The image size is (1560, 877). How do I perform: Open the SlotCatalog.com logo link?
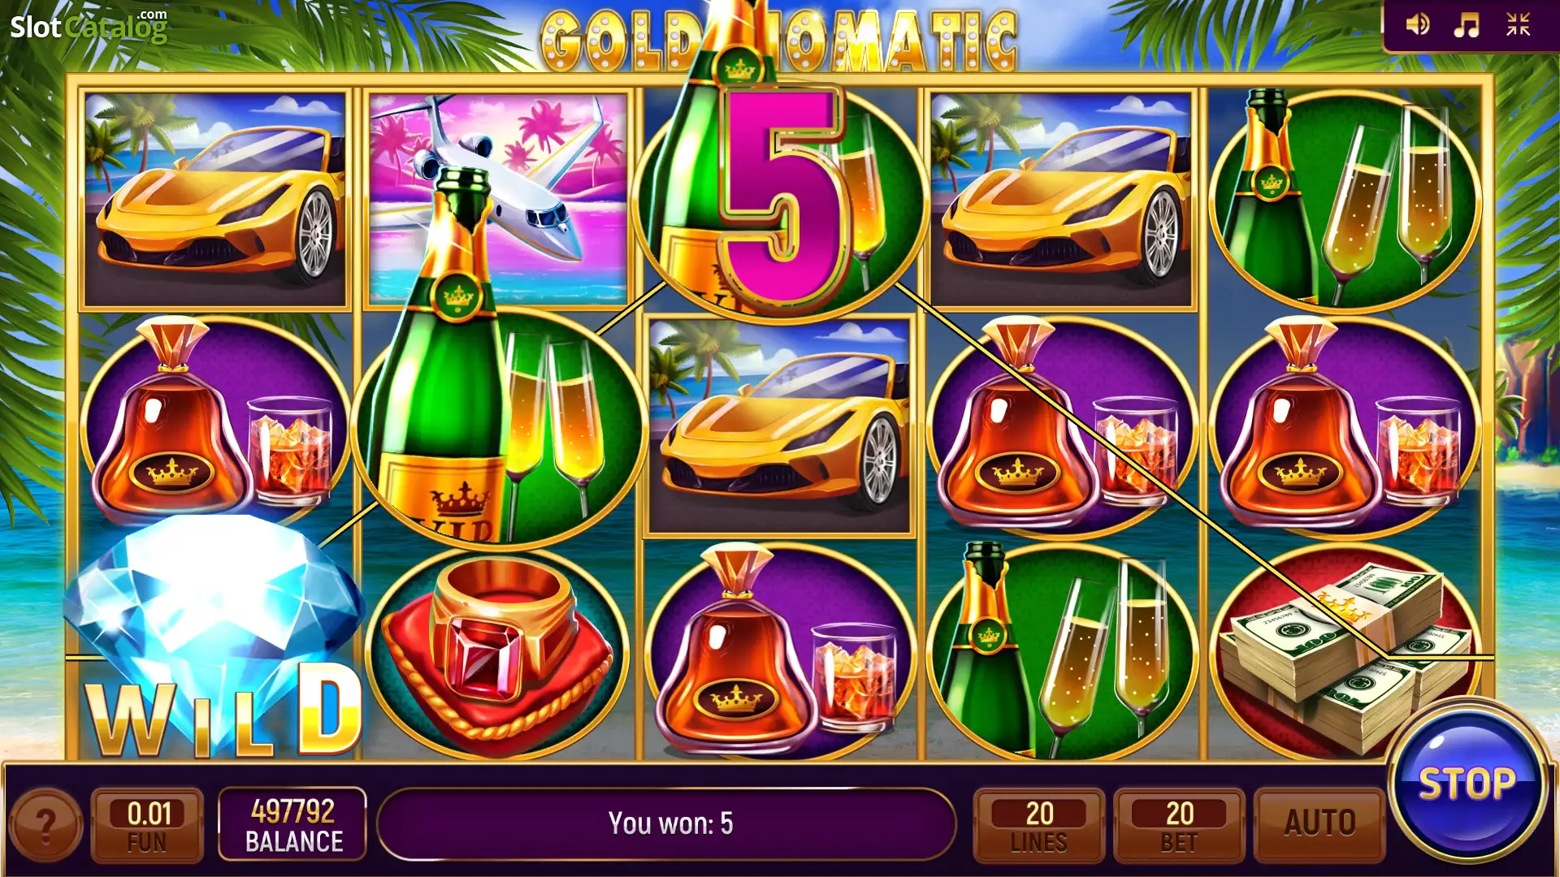(89, 26)
